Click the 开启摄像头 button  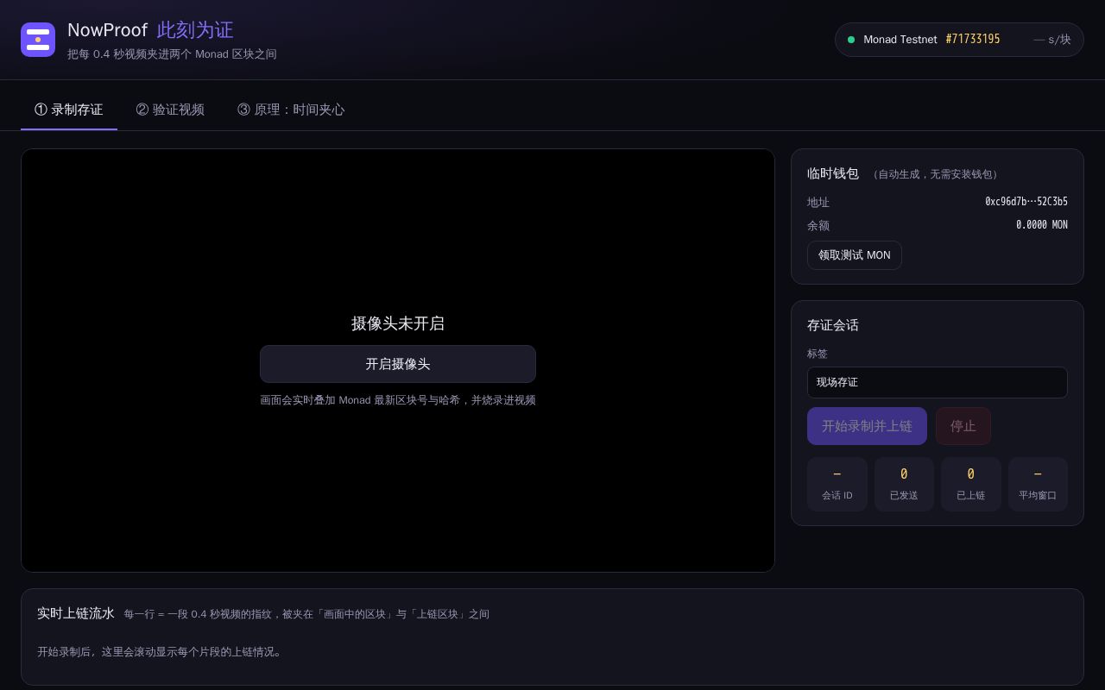[398, 364]
